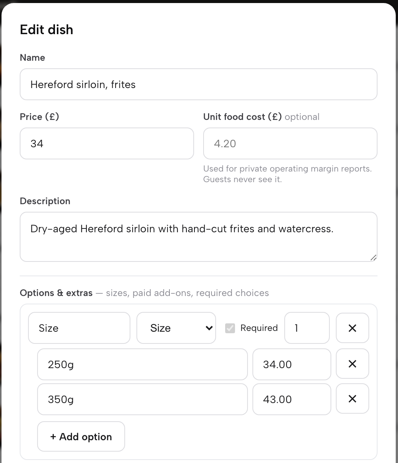Image resolution: width=398 pixels, height=463 pixels.
Task: Click the required count field showing 1
Action: (307, 328)
